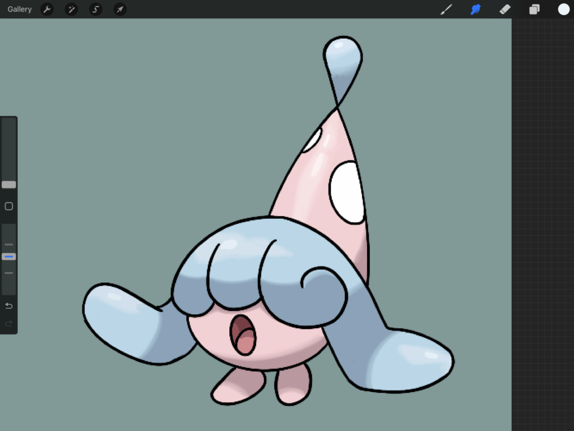Image resolution: width=574 pixels, height=431 pixels.
Task: Select the Smudge tool
Action: (x=475, y=9)
